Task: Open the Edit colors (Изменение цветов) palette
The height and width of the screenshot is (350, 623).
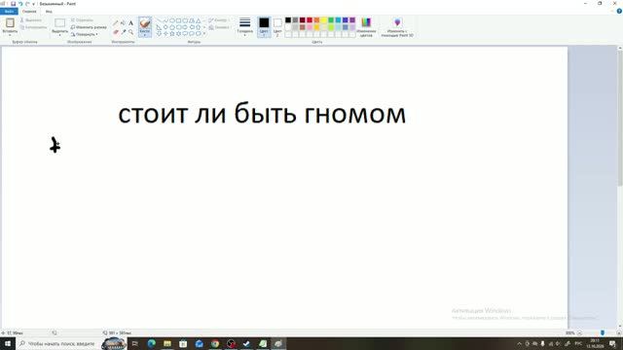Action: click(x=366, y=26)
